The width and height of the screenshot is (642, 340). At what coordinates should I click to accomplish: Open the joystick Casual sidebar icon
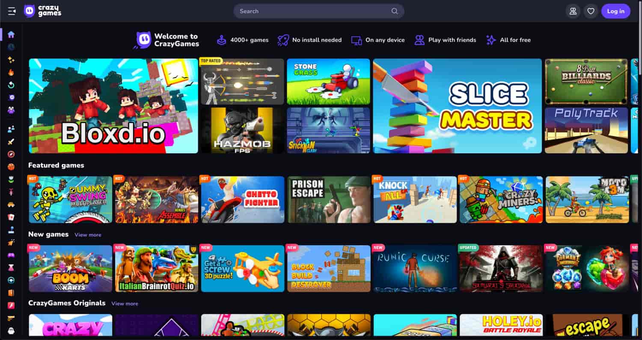click(x=11, y=230)
